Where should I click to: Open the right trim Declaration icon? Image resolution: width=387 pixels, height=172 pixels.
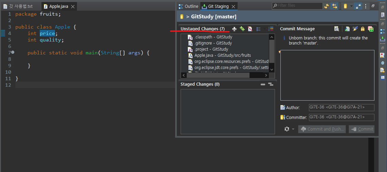coord(383,70)
